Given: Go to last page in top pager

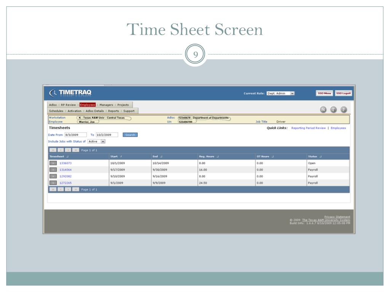Looking at the screenshot, I should pos(76,150).
